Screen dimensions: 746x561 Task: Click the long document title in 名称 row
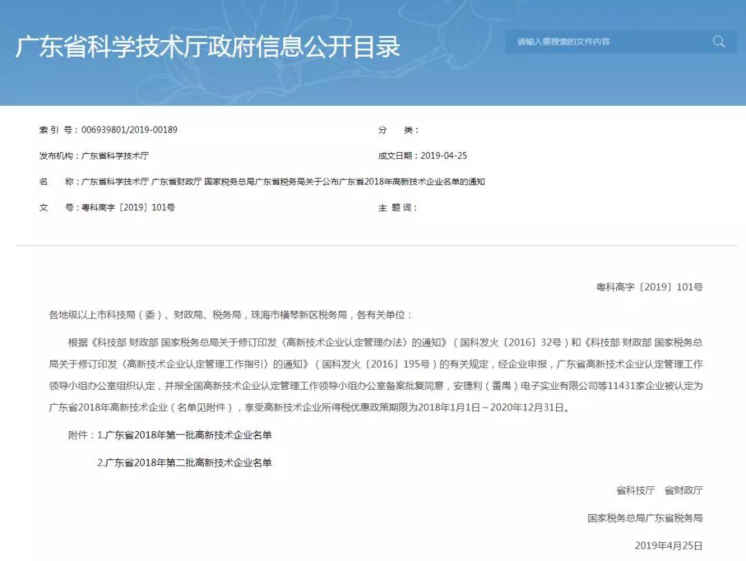[283, 182]
